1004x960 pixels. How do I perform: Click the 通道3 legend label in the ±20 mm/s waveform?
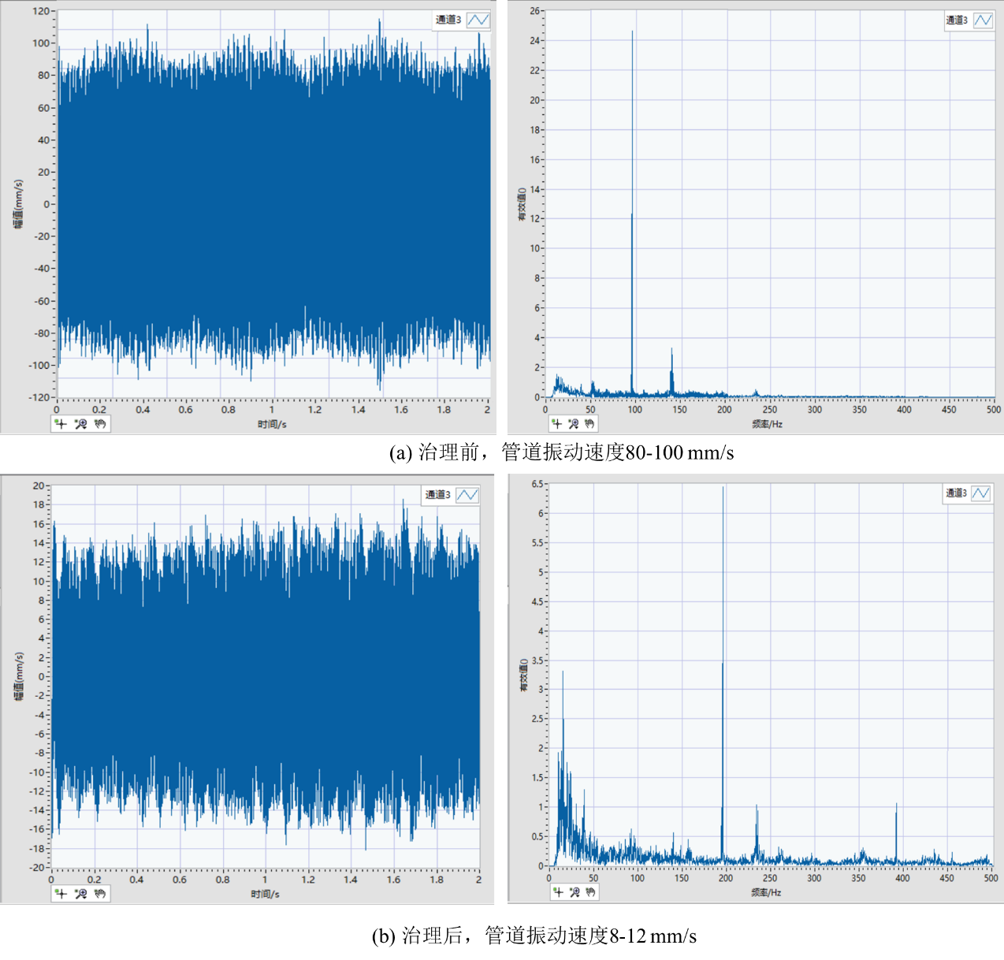[438, 495]
